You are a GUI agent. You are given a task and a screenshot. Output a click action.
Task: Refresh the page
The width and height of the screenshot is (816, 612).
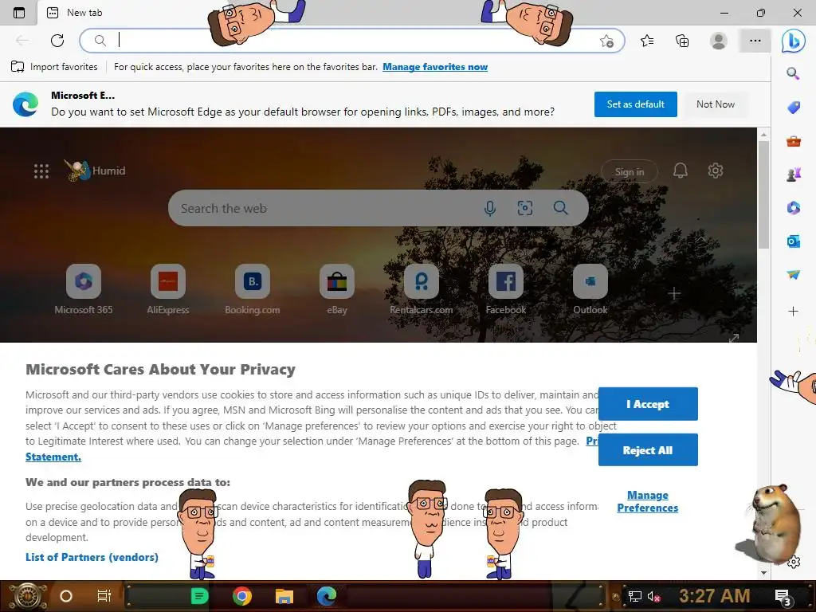pos(57,41)
